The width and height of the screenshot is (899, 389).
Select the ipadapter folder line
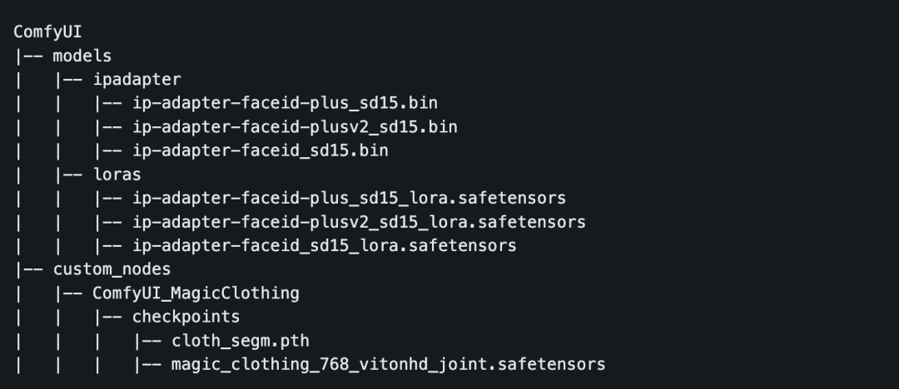click(x=137, y=80)
